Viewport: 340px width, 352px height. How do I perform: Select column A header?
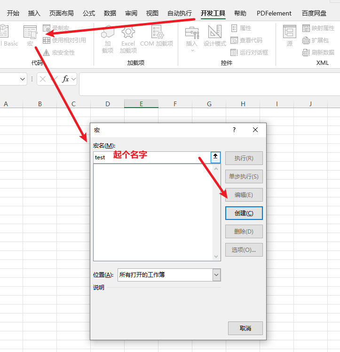6,104
